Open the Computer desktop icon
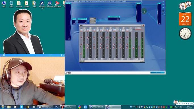The width and height of the screenshot is (194, 109). click(4, 4)
